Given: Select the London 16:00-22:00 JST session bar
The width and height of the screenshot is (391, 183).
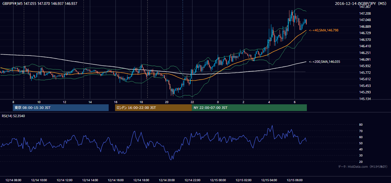Looking at the screenshot, I should [153, 108].
